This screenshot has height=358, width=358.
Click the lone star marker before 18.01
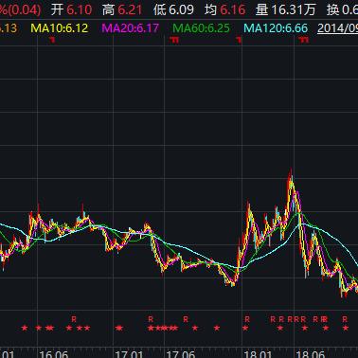[x=217, y=328]
